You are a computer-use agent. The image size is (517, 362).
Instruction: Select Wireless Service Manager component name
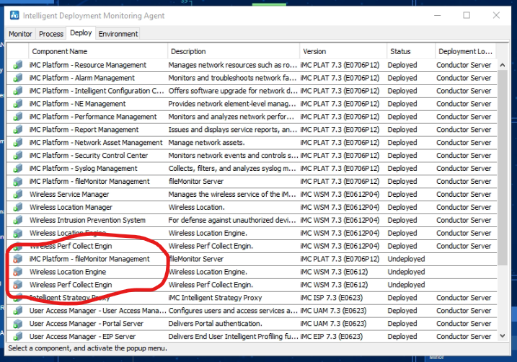pos(69,194)
